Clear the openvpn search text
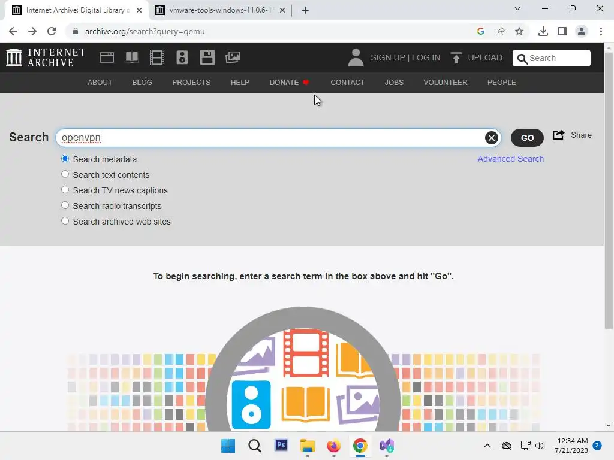The width and height of the screenshot is (614, 460). [x=492, y=138]
